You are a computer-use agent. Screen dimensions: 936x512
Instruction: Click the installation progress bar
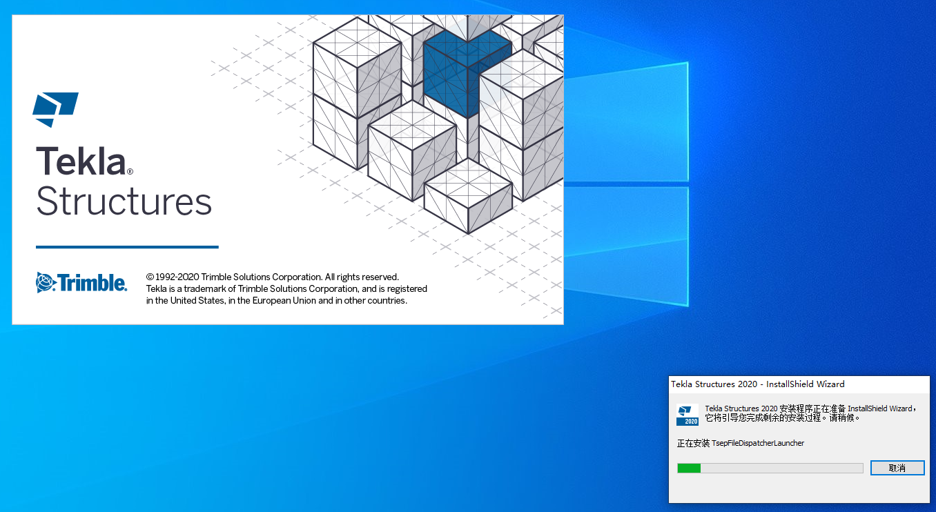tap(770, 468)
